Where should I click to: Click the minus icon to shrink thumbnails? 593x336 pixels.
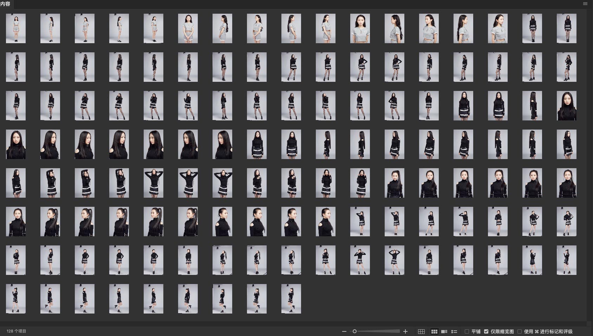(x=344, y=331)
